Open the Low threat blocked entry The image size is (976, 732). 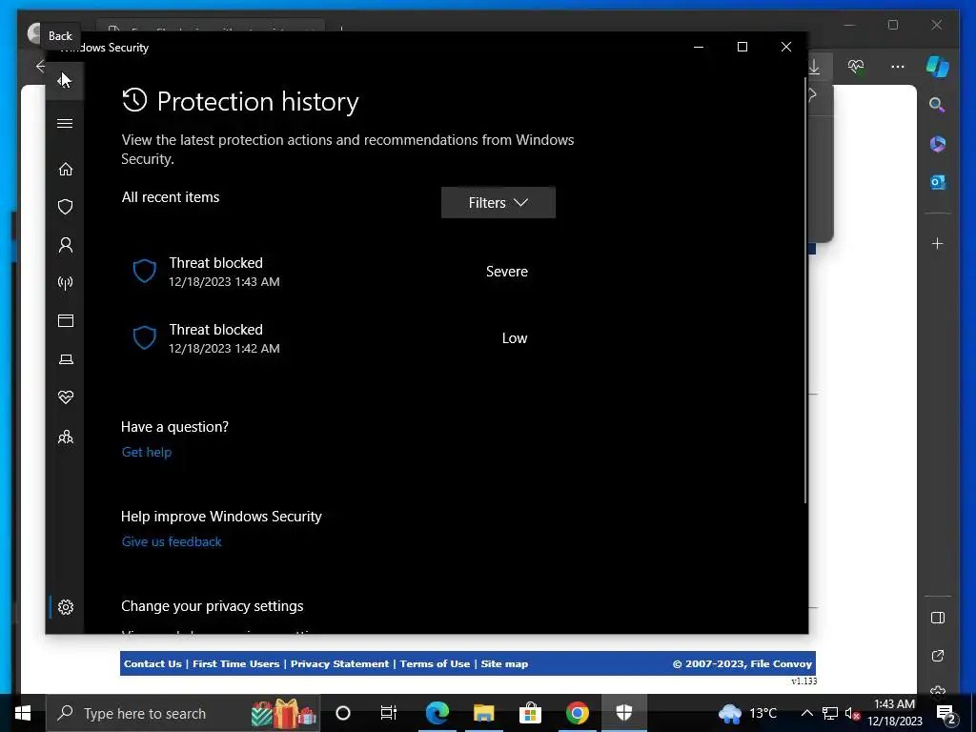tap(330, 338)
